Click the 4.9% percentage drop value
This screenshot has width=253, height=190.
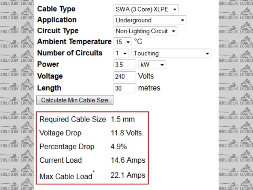tap(119, 147)
